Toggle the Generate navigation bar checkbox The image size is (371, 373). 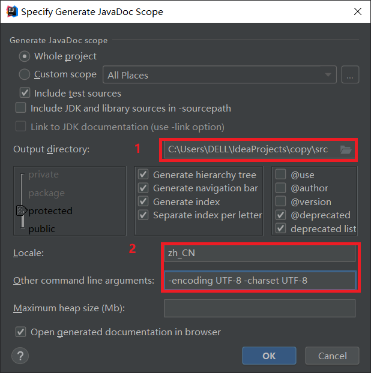143,188
